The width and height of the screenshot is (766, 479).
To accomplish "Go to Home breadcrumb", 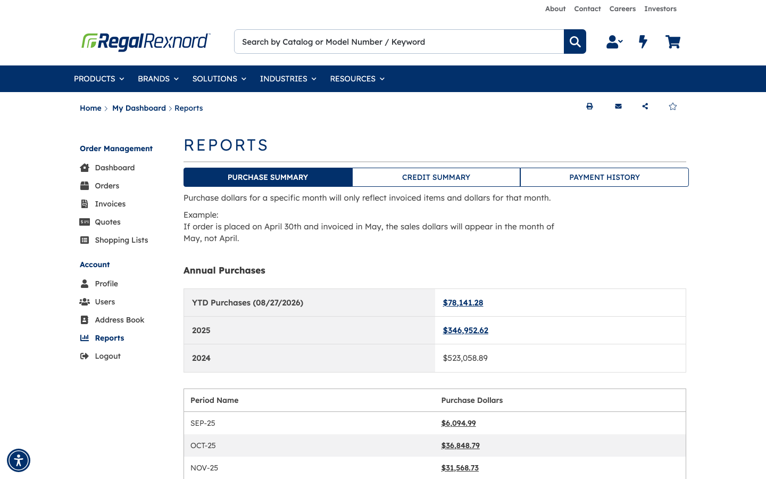I will pos(90,108).
